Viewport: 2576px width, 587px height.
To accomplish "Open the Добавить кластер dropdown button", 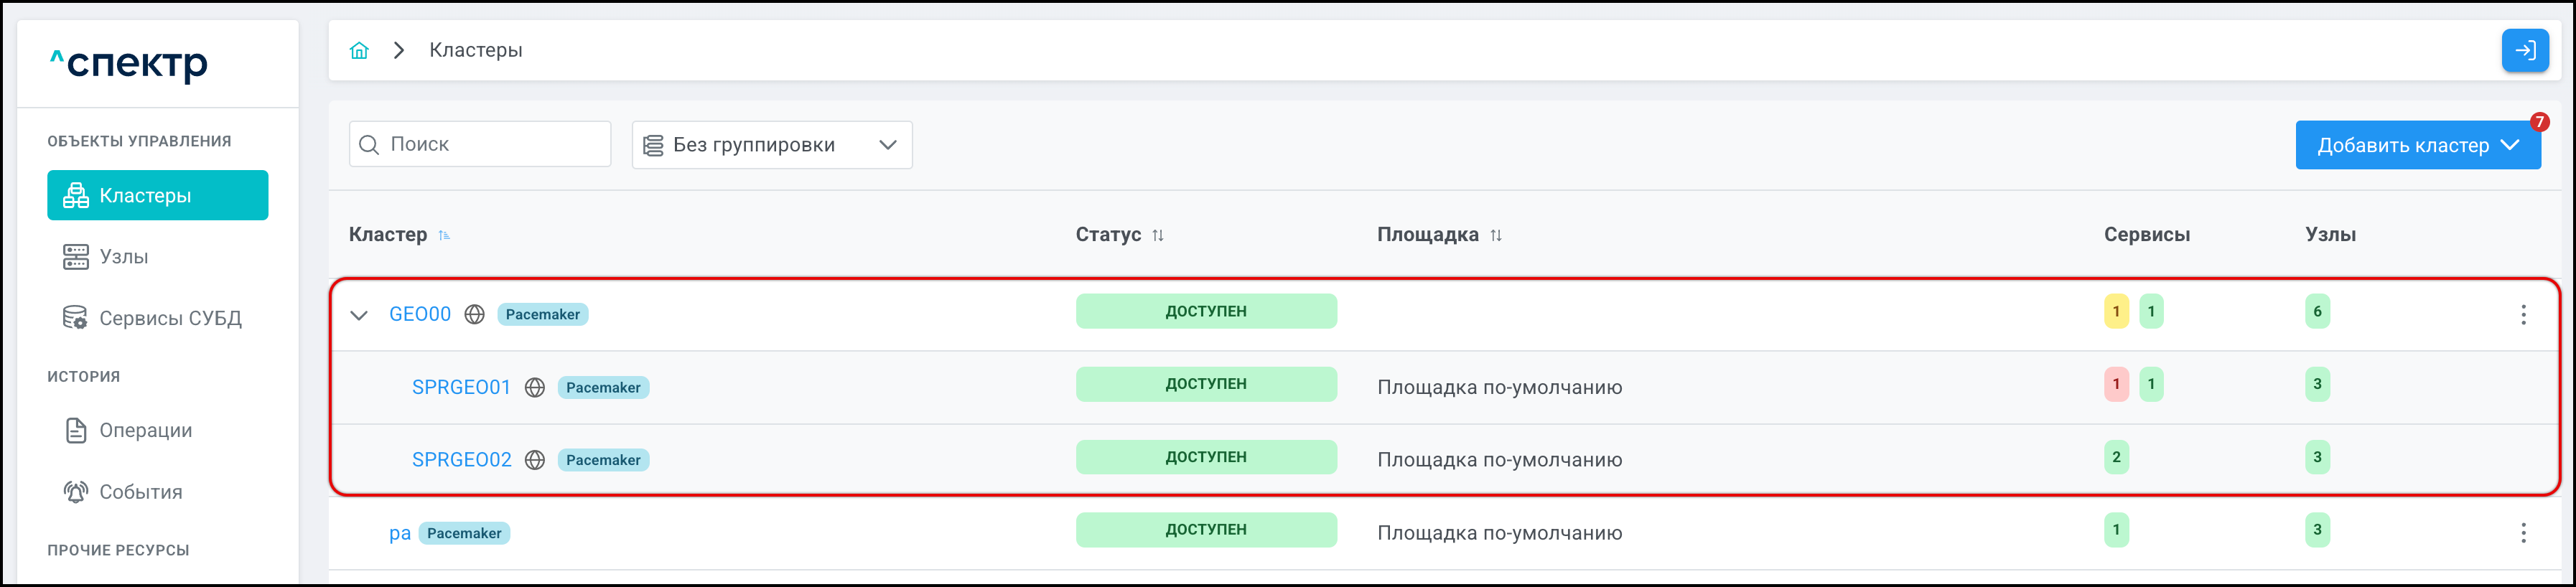I will pos(2416,145).
